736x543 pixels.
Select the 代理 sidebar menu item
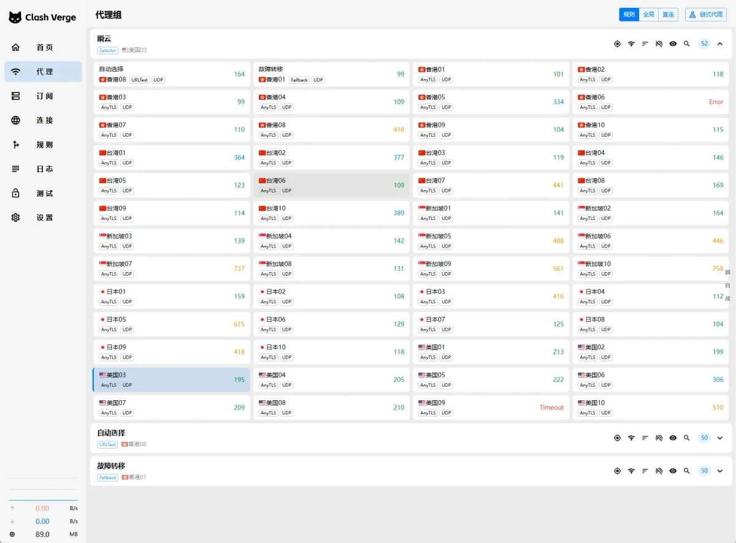point(43,72)
